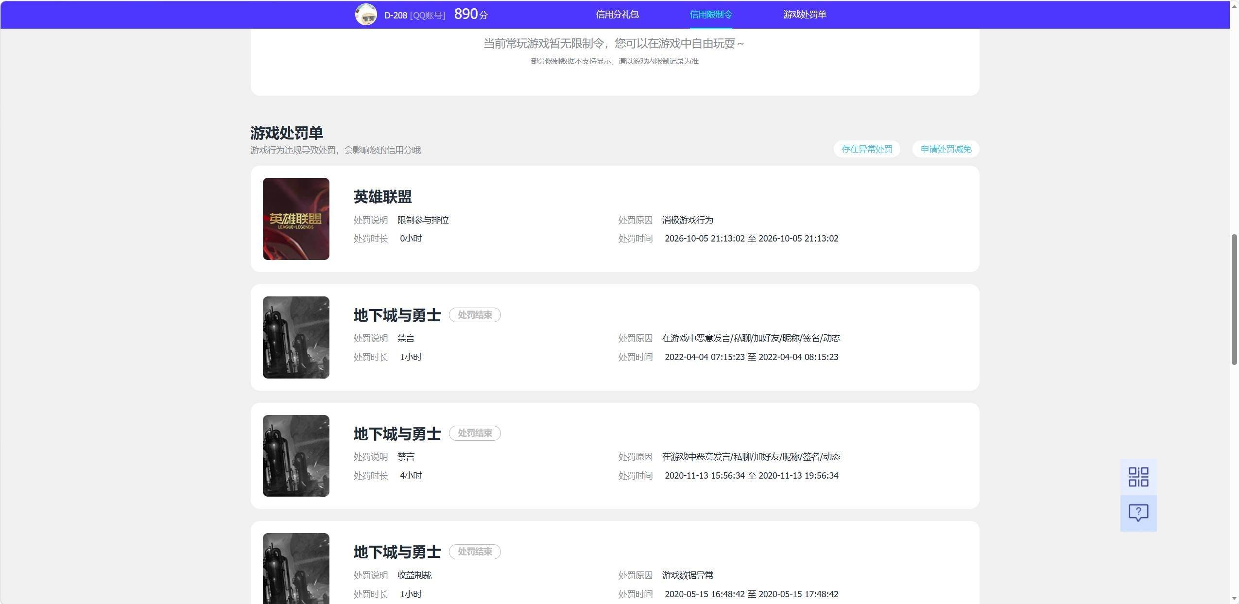Click the 申请处罚减免 button
1239x604 pixels.
click(946, 149)
